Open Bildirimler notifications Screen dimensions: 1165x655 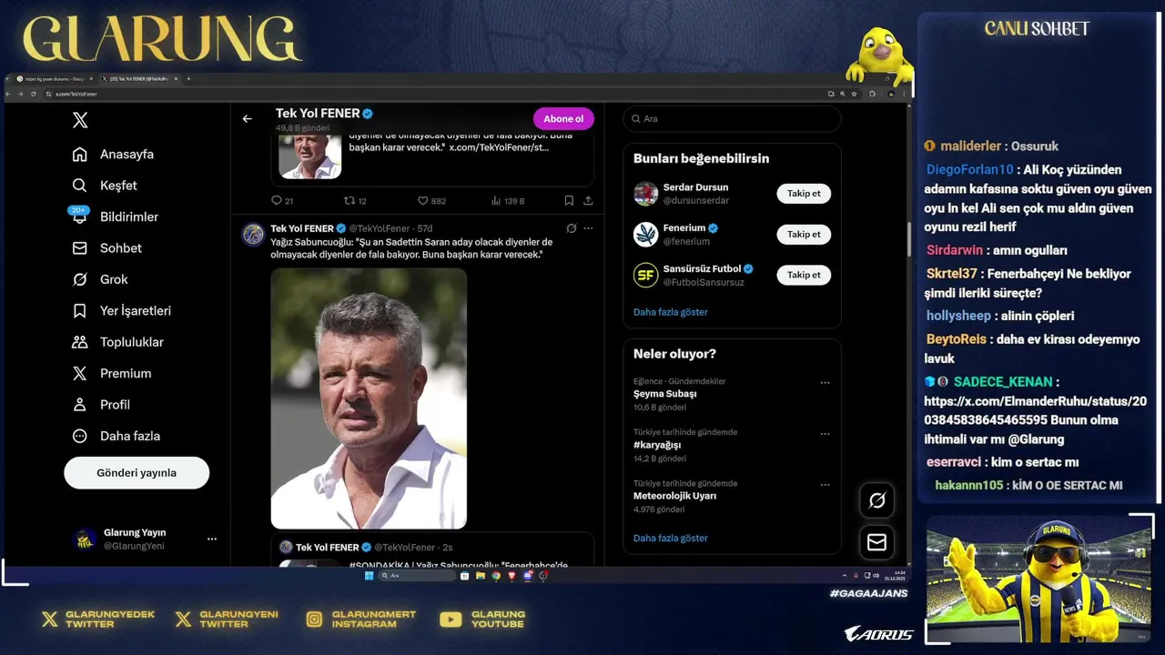pyautogui.click(x=116, y=217)
